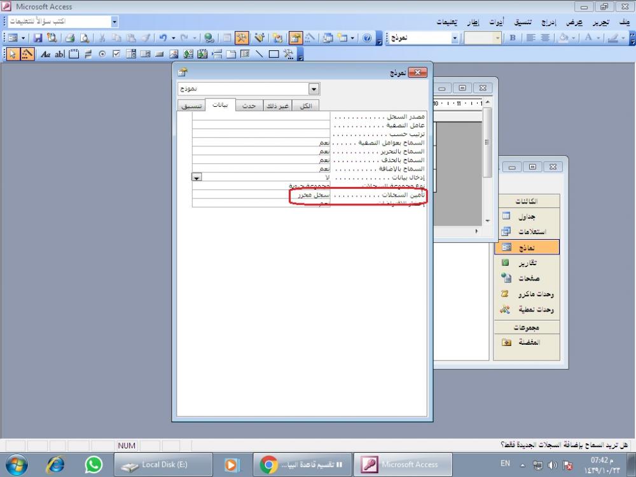Save the form with the floppy disk icon
Screen dimensions: 636x477
(38, 38)
